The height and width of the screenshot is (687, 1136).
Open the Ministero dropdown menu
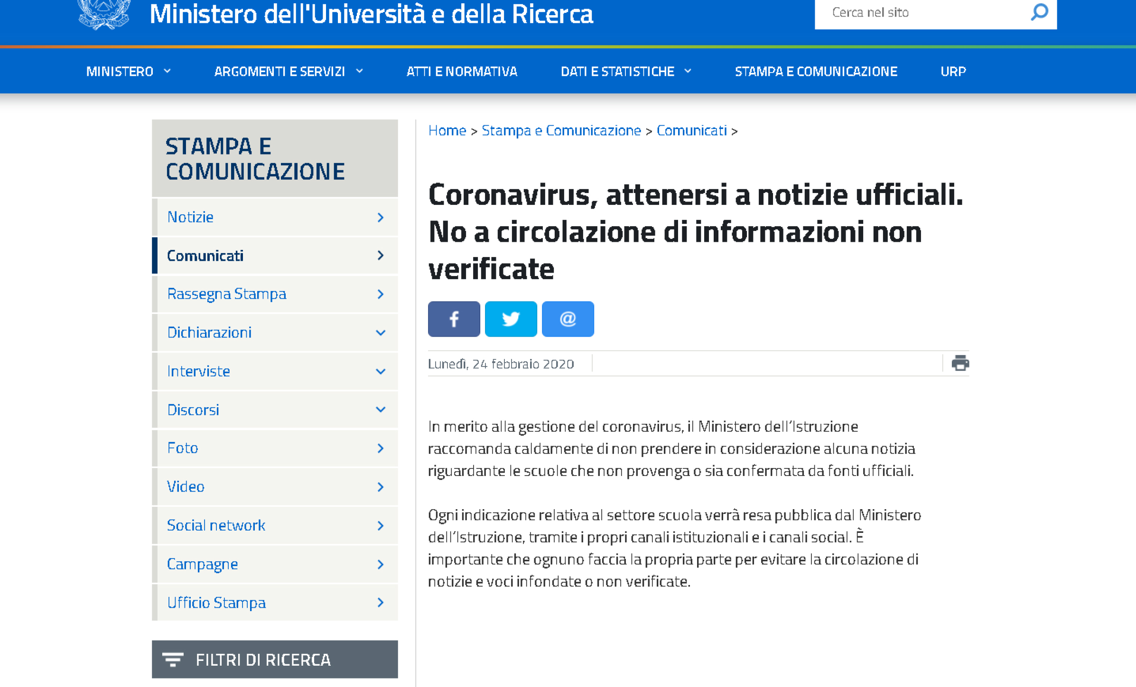tap(128, 72)
